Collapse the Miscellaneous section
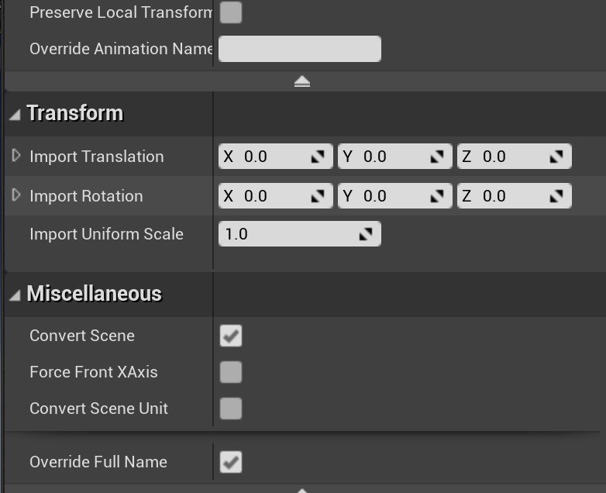The height and width of the screenshot is (493, 606). [x=15, y=295]
